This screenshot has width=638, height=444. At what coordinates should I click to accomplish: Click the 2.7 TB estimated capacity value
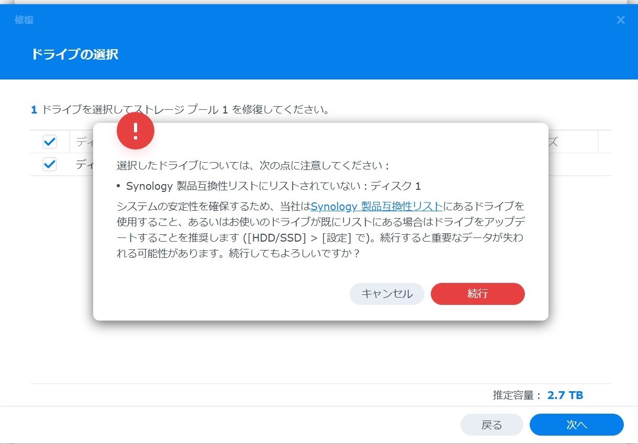coord(565,395)
